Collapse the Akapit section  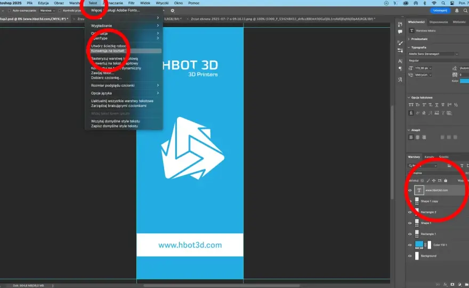click(409, 130)
